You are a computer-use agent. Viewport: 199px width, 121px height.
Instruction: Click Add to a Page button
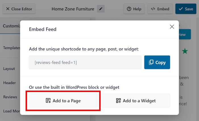click(x=63, y=101)
